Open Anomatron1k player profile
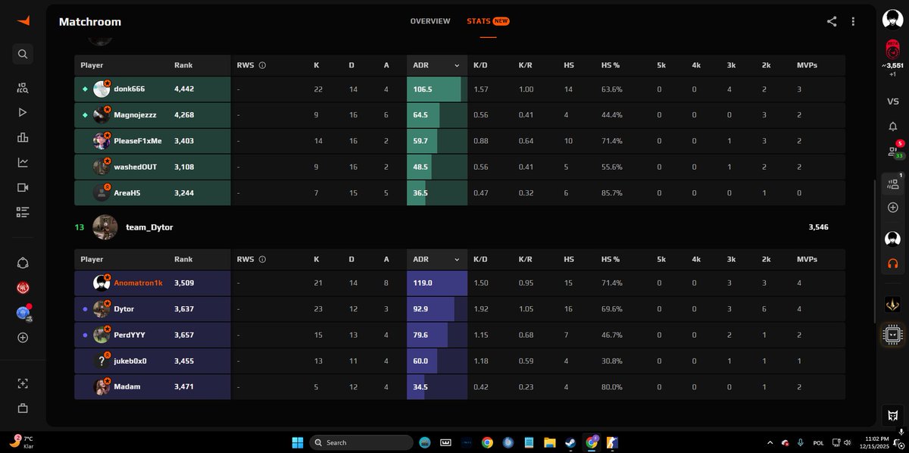Viewport: 909px width, 453px height. (138, 283)
